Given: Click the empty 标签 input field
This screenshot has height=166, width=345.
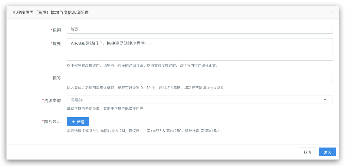Looking at the screenshot, I should [200, 78].
